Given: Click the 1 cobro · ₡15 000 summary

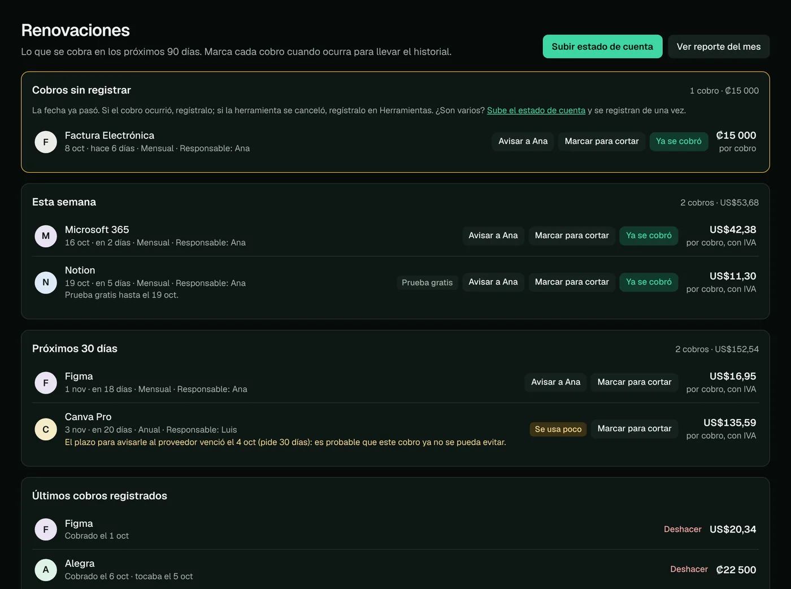Looking at the screenshot, I should coord(724,91).
